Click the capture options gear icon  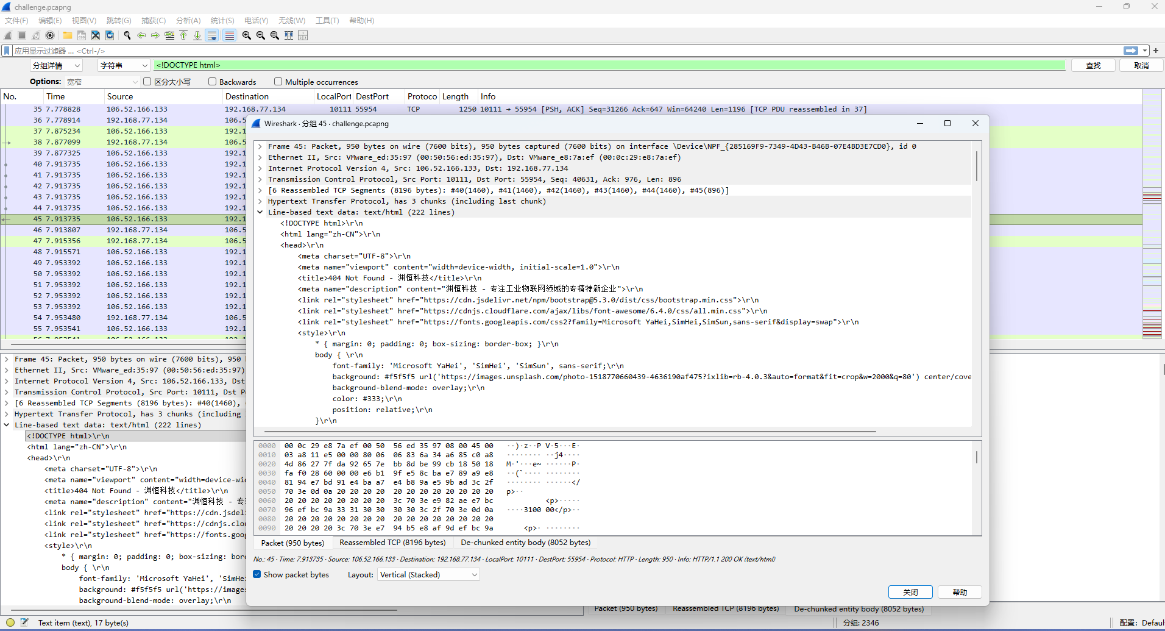click(x=50, y=35)
